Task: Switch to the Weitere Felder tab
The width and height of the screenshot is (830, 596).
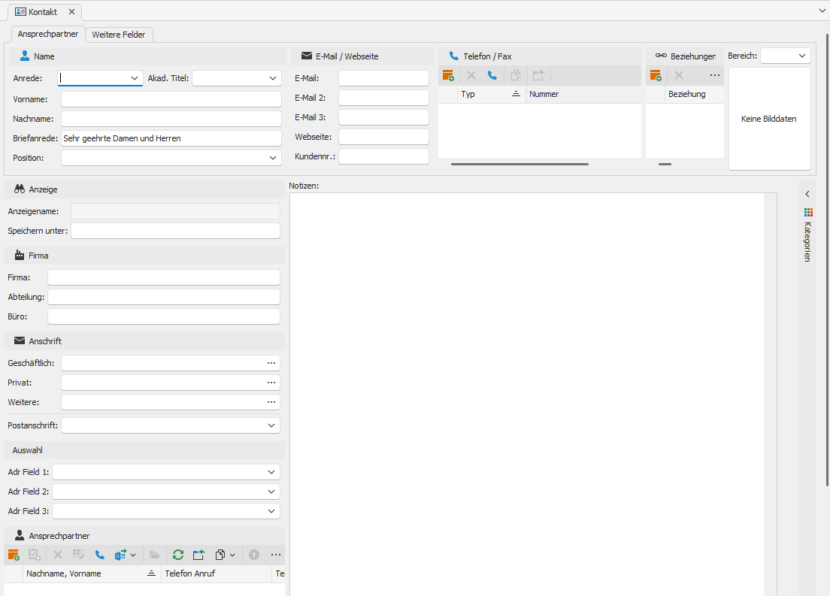Action: pyautogui.click(x=119, y=35)
